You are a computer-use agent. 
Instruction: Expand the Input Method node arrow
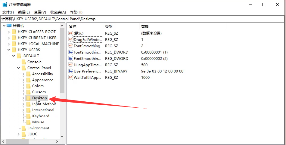pyautogui.click(x=23, y=104)
